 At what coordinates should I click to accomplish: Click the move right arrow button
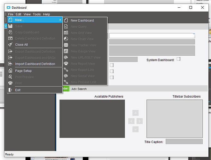tap(140, 121)
